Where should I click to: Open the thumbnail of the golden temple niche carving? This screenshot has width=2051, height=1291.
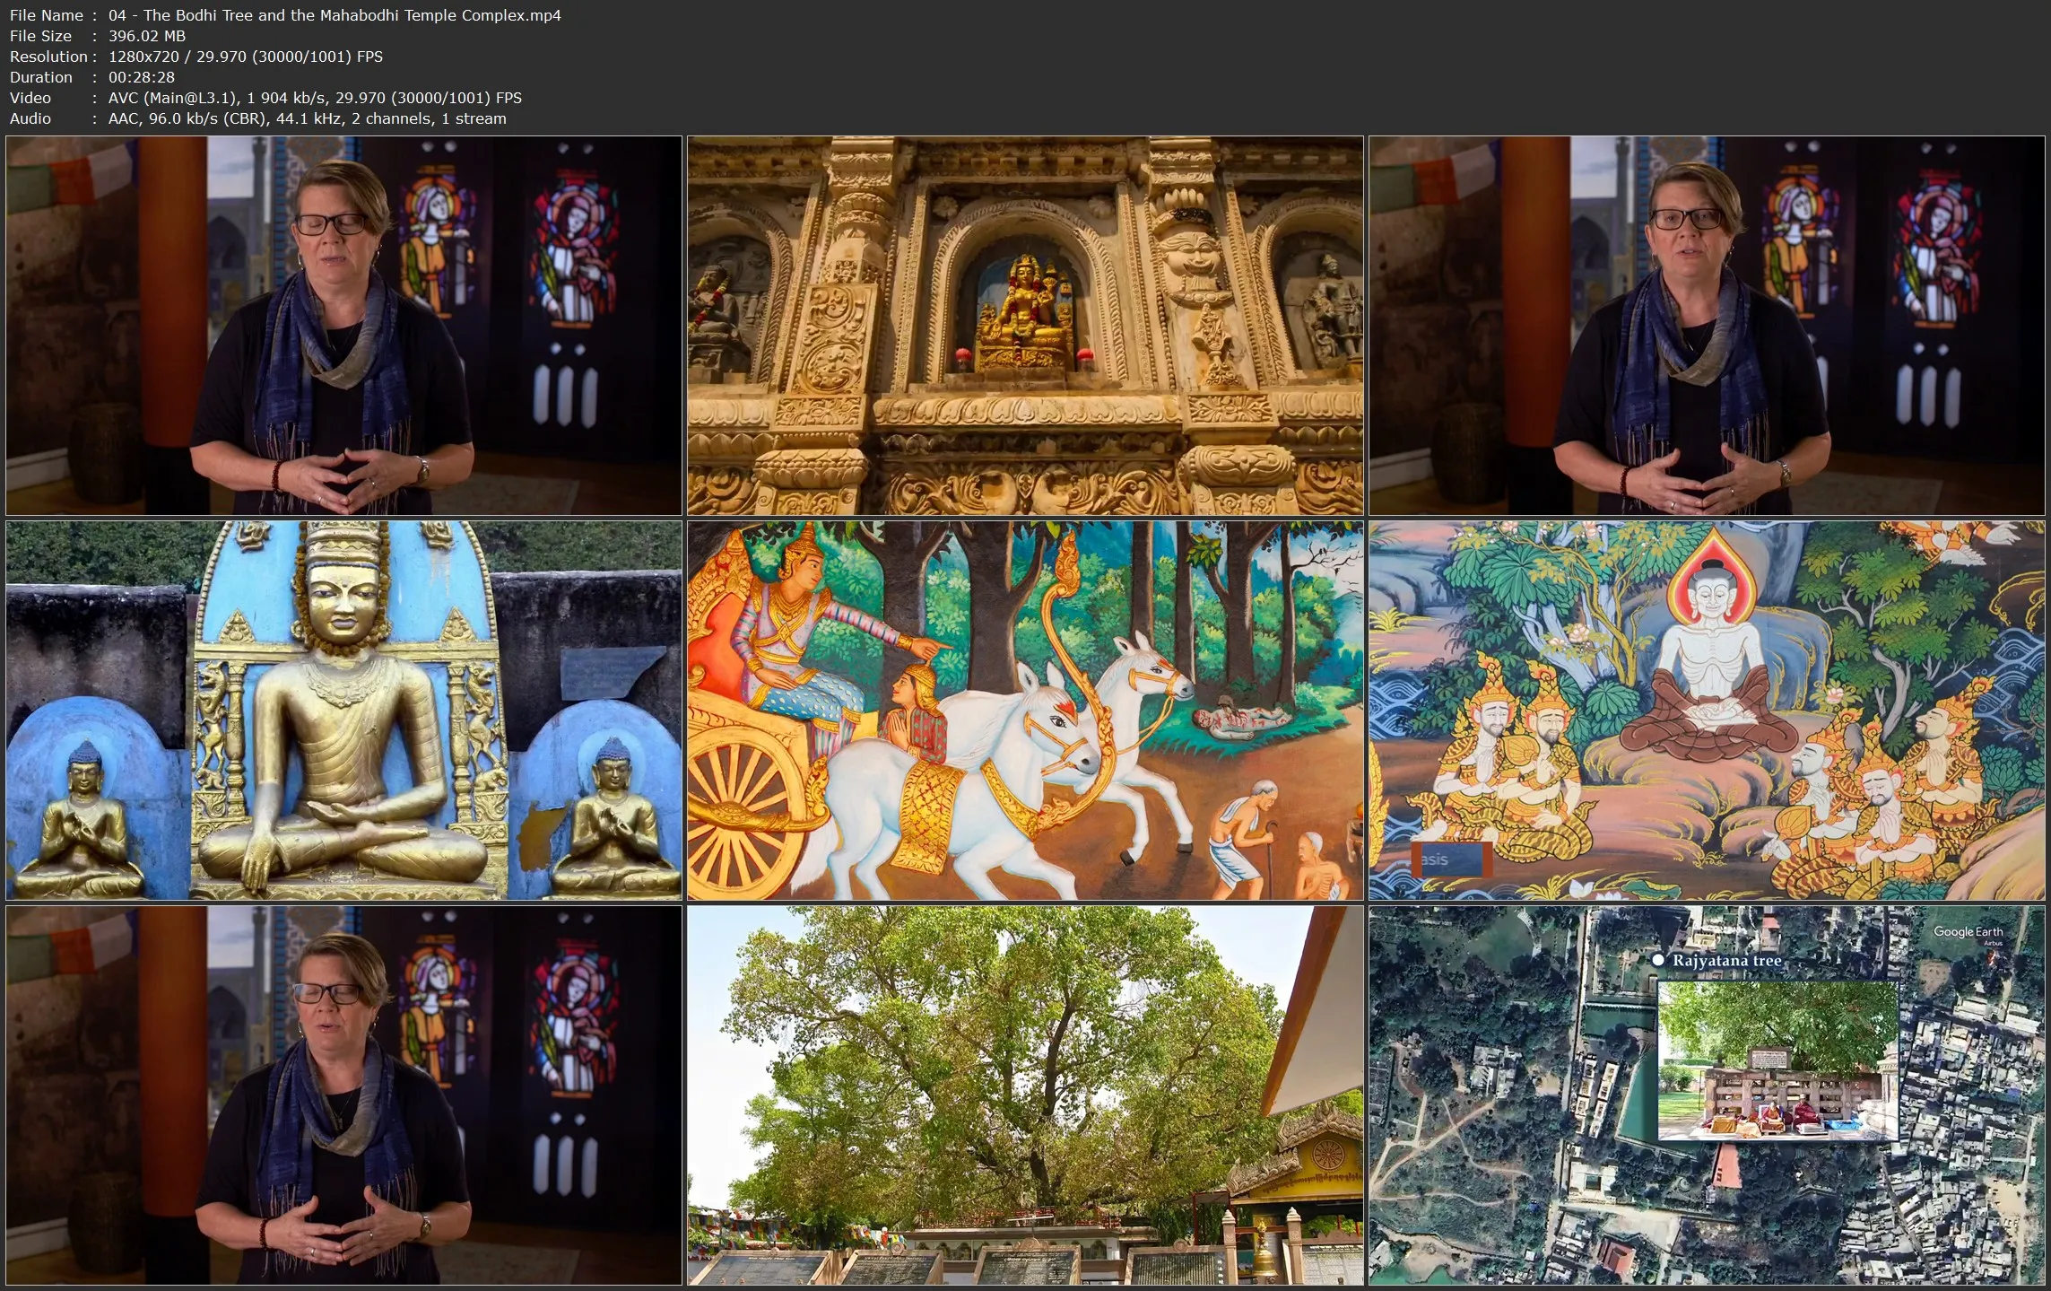(x=1025, y=326)
